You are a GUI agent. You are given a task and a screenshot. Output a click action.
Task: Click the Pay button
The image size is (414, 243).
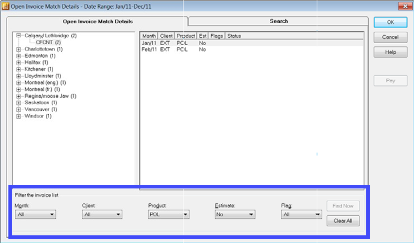point(390,81)
